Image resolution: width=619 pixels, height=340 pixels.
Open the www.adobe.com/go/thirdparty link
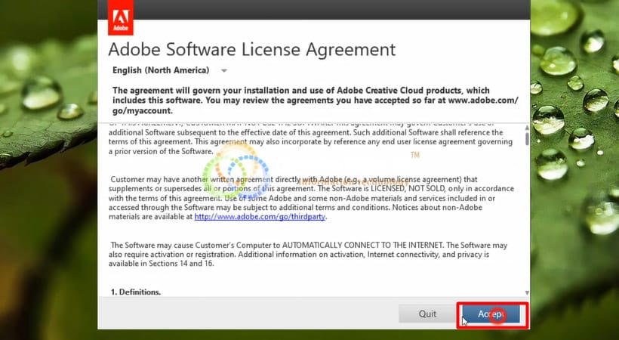pyautogui.click(x=260, y=217)
